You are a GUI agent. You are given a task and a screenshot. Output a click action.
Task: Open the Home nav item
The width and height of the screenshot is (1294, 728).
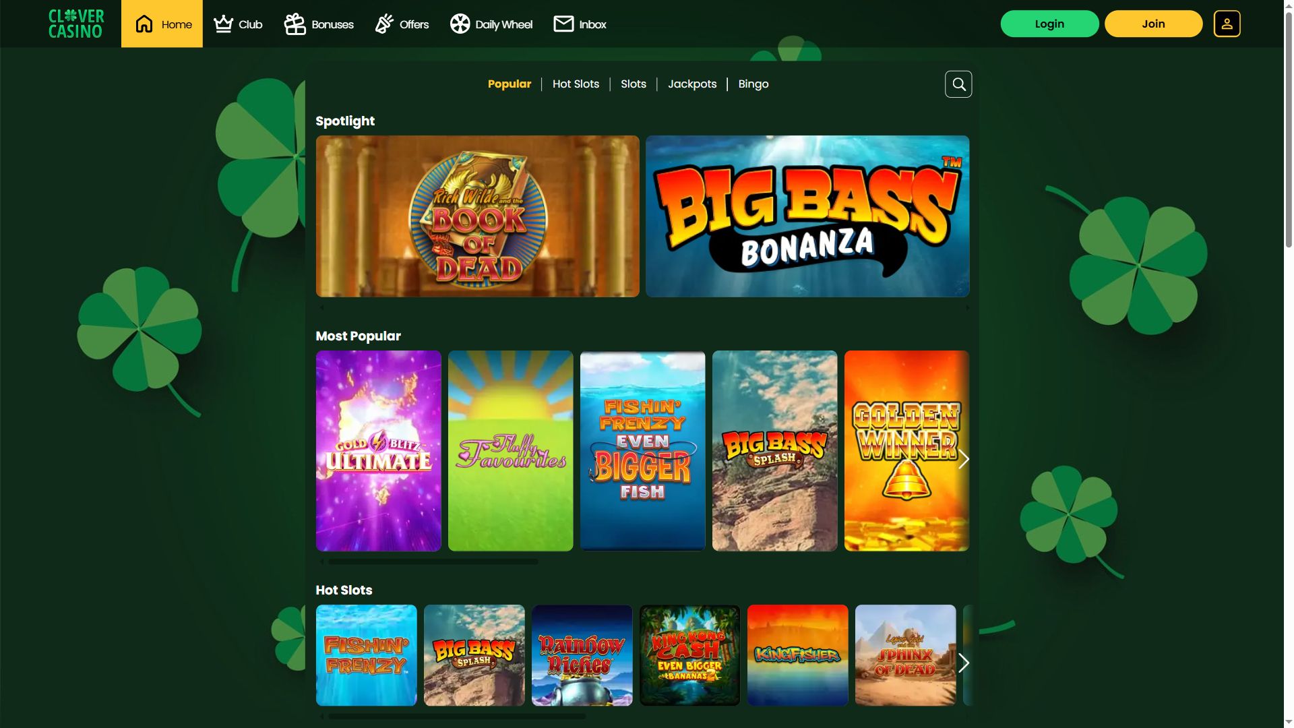click(162, 24)
